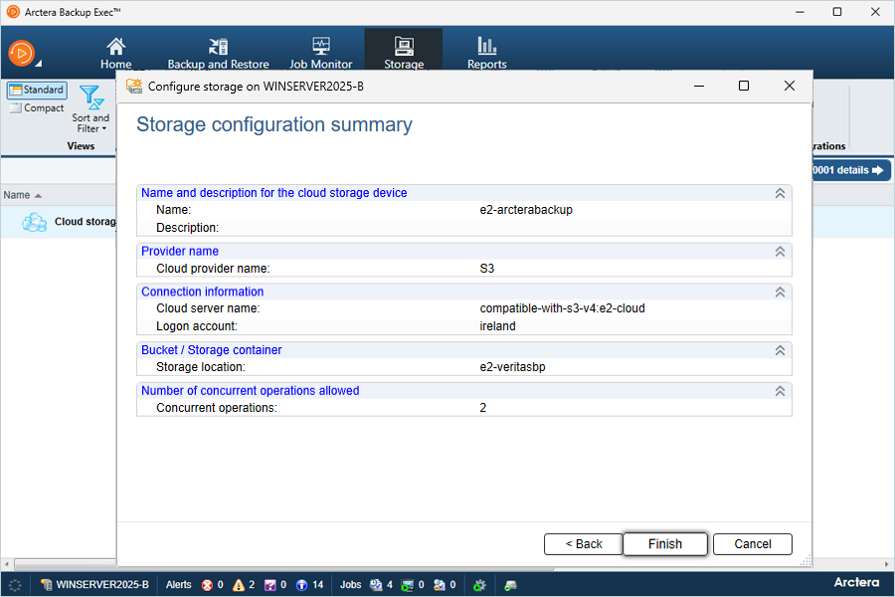This screenshot has height=597, width=895.
Task: Open the Home tab
Action: click(116, 54)
